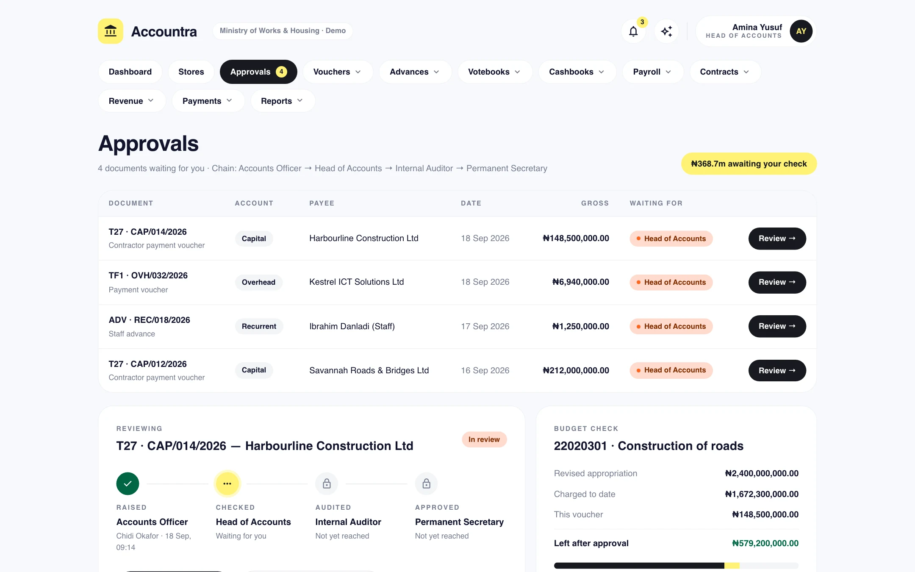Expand the Cashbooks menu
The height and width of the screenshot is (572, 915).
[577, 72]
